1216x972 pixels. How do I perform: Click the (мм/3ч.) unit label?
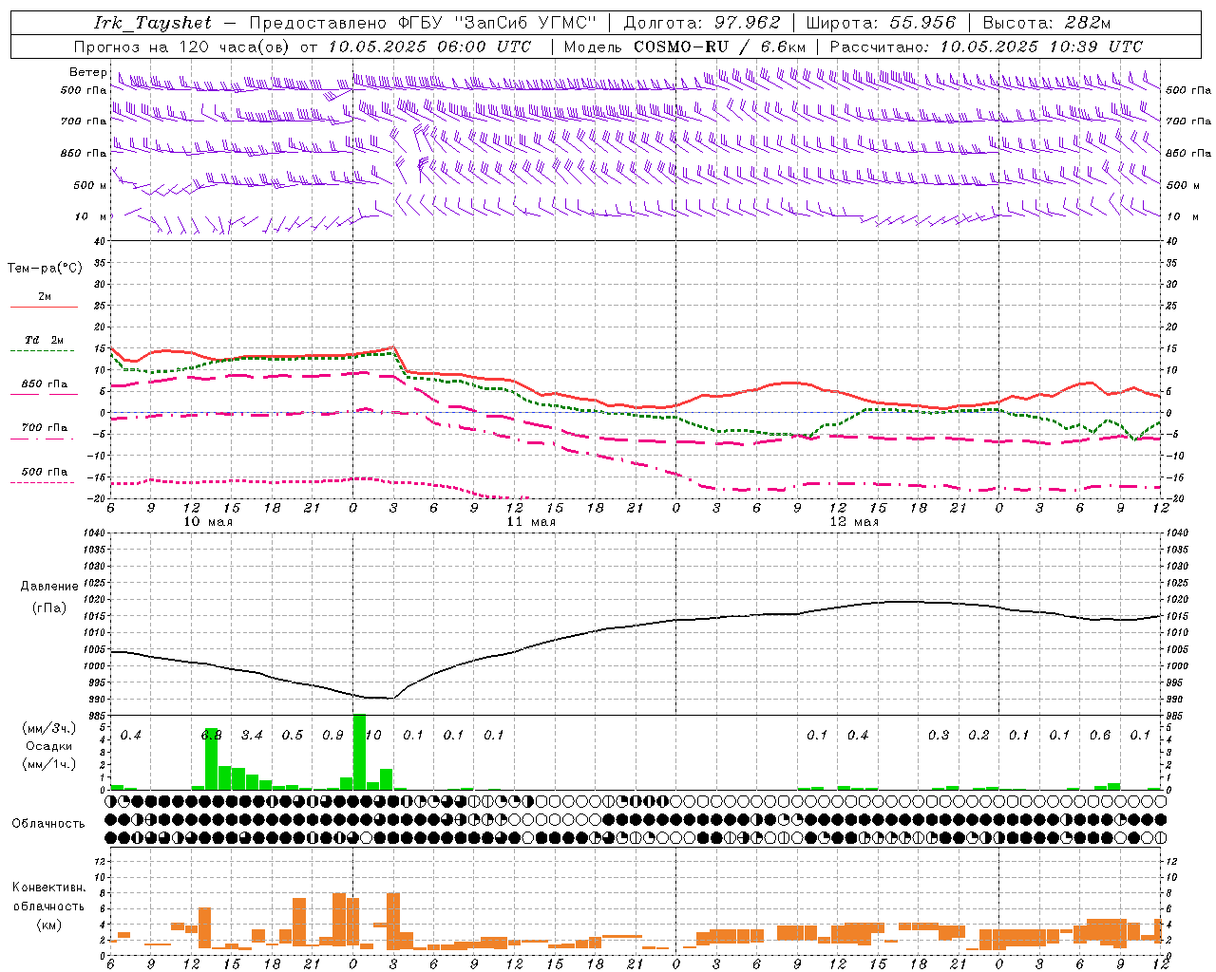(x=48, y=728)
